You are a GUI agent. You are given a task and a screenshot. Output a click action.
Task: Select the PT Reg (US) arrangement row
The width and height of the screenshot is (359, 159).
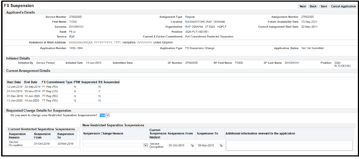[x=50, y=91]
